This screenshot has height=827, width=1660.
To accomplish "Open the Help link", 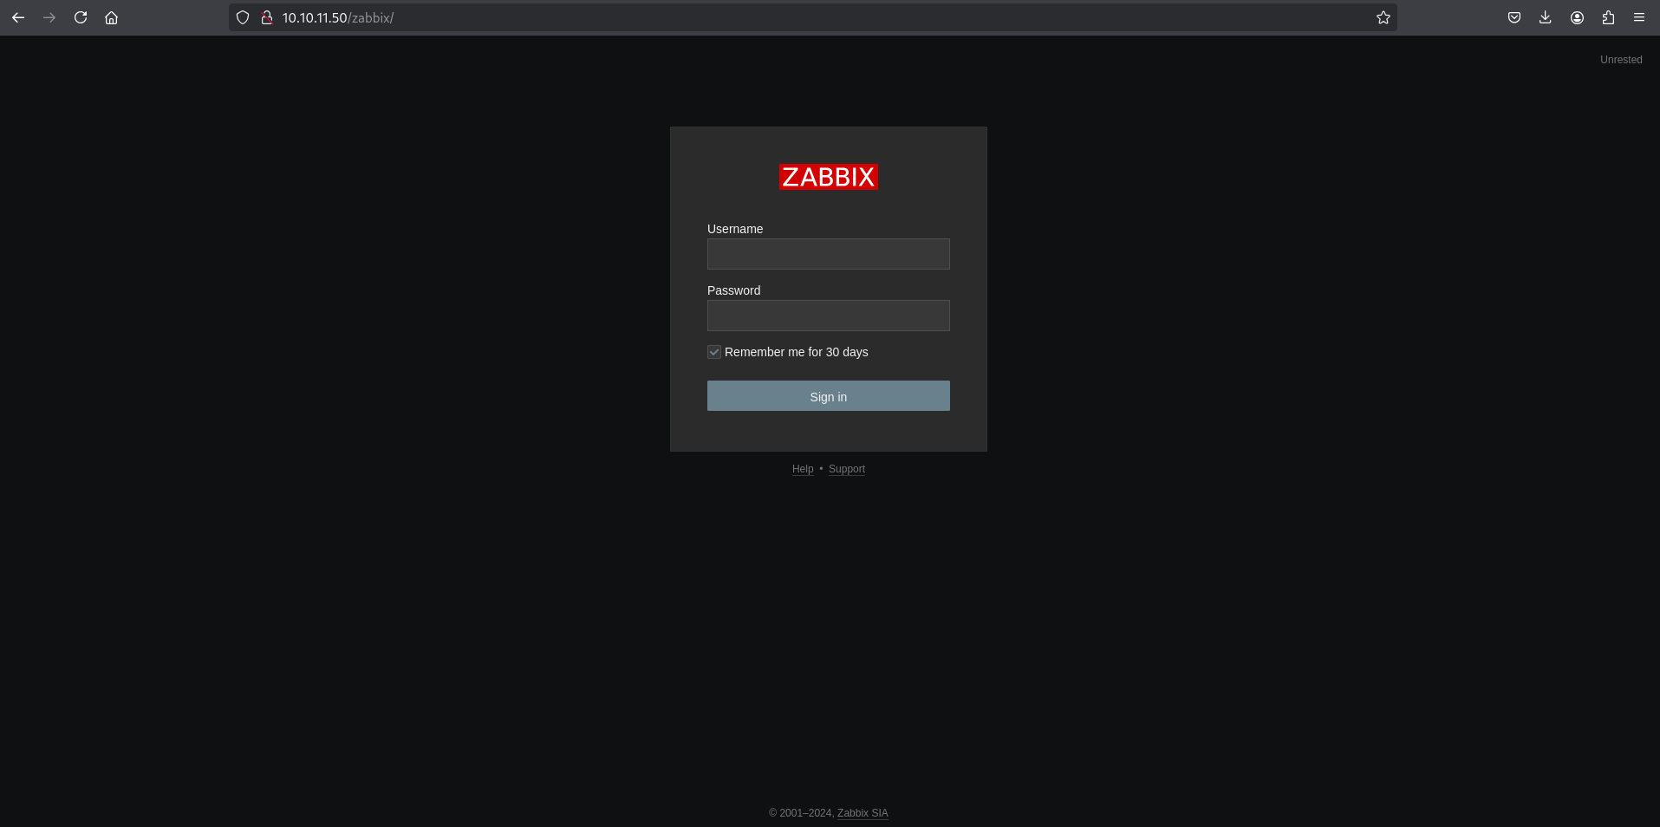I will pyautogui.click(x=803, y=469).
